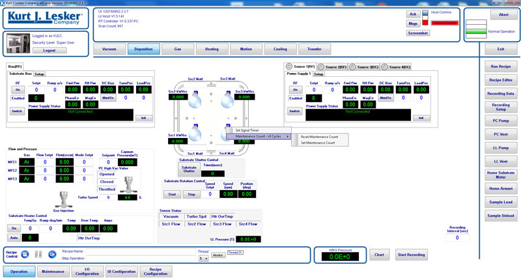Click the Source 4(DC) power icon
Viewport: 521px width, 280px height.
pyautogui.click(x=385, y=67)
